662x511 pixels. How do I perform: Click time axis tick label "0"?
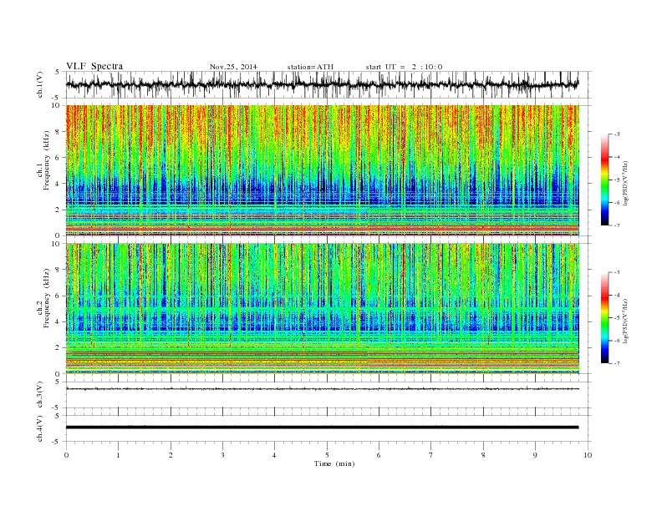point(66,455)
